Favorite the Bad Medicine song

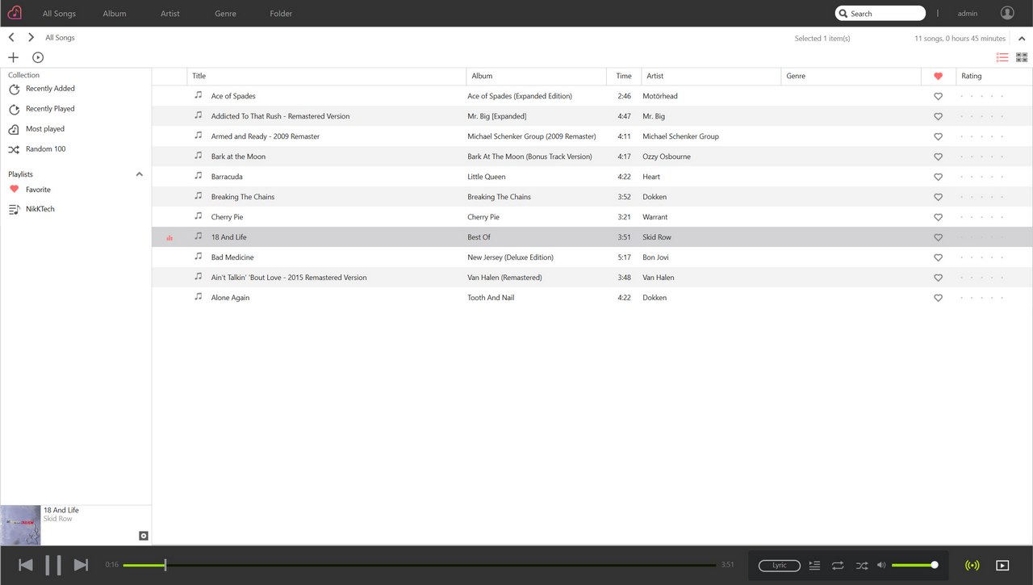(x=938, y=257)
